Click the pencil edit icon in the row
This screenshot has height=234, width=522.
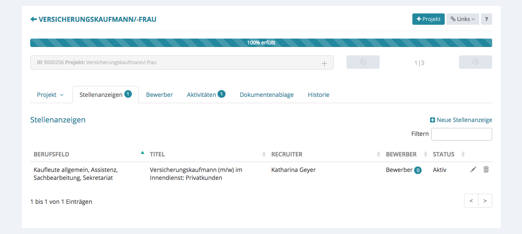pos(473,169)
